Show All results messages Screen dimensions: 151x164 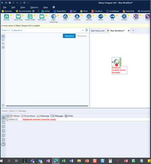click(8, 116)
